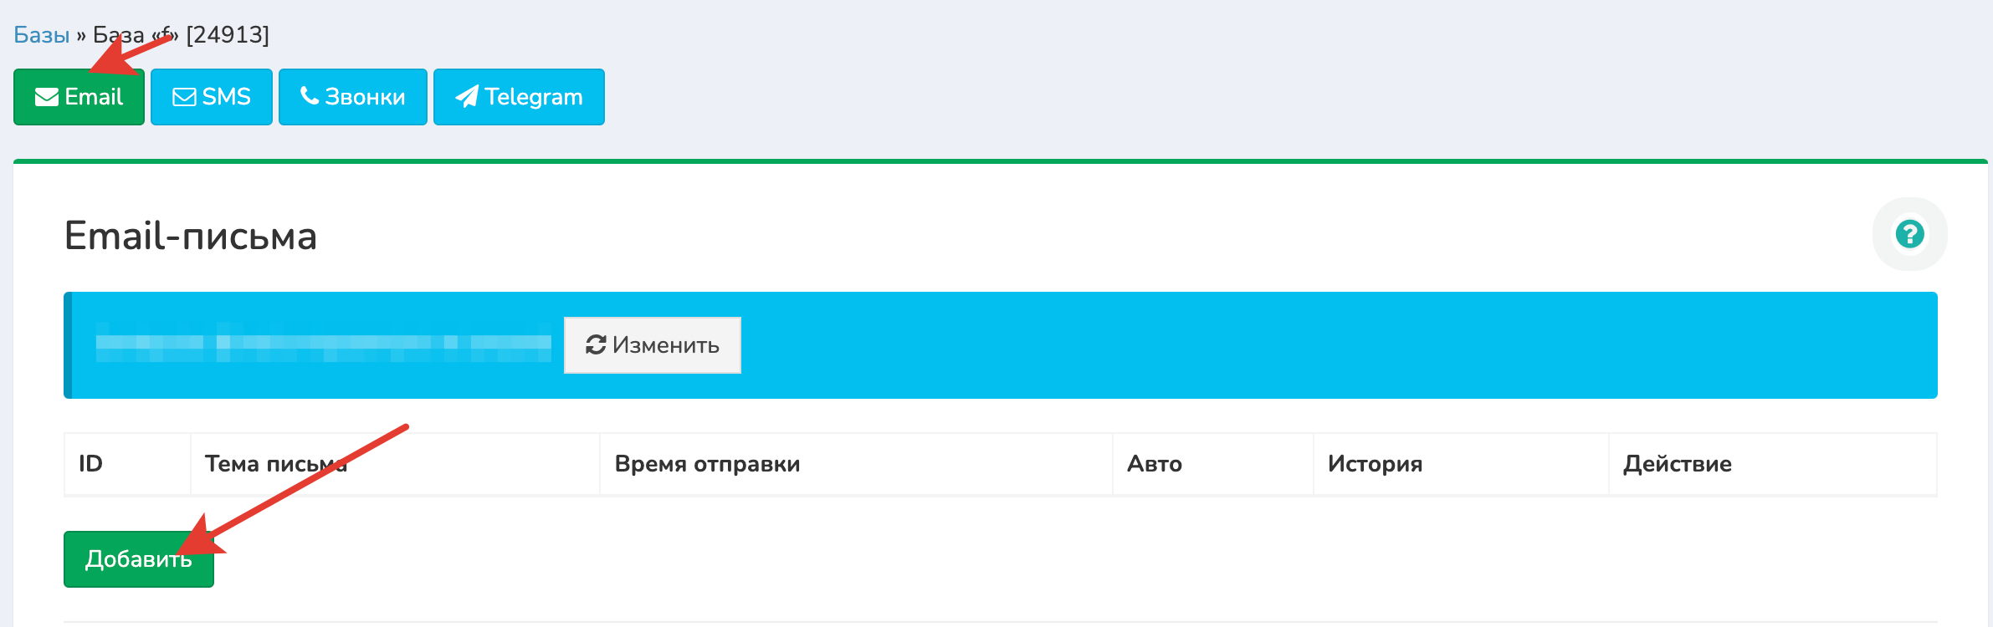Click the ID column header
The height and width of the screenshot is (627, 1993).
tap(90, 464)
